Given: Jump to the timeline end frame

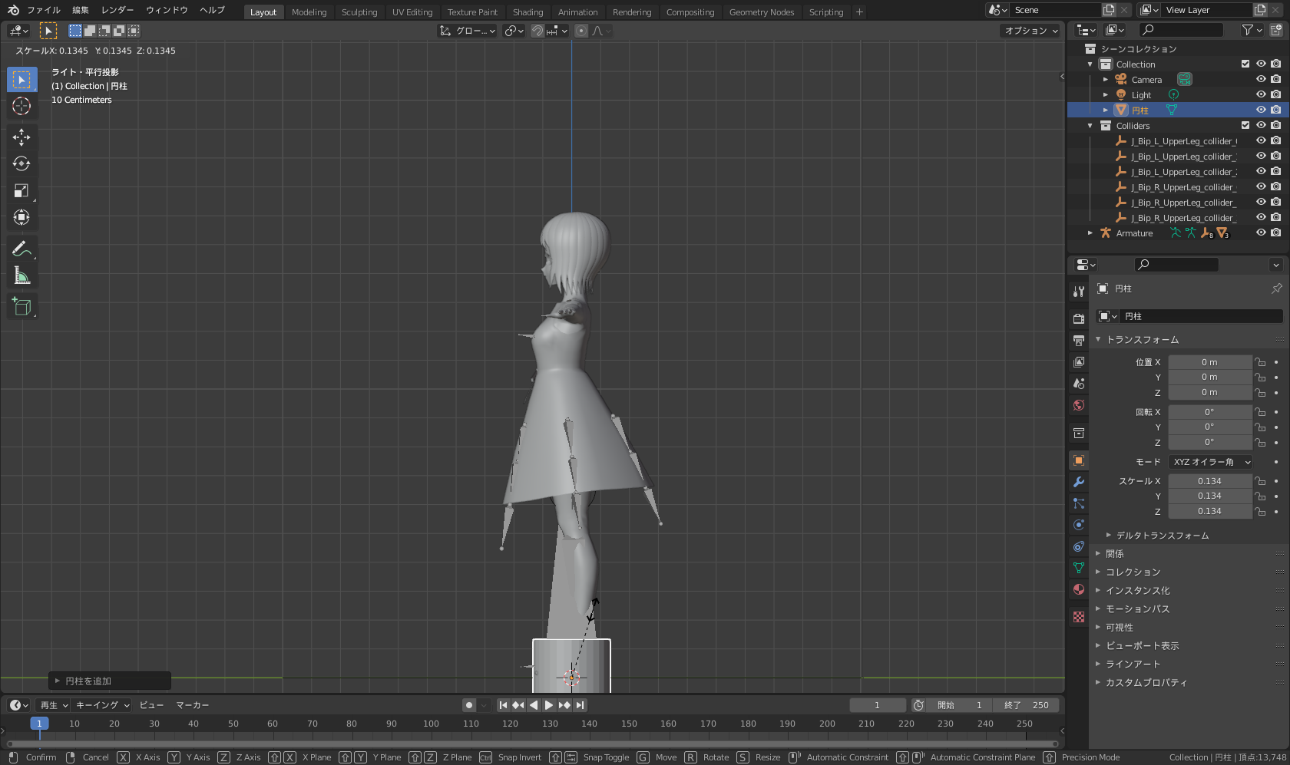Looking at the screenshot, I should pos(580,705).
